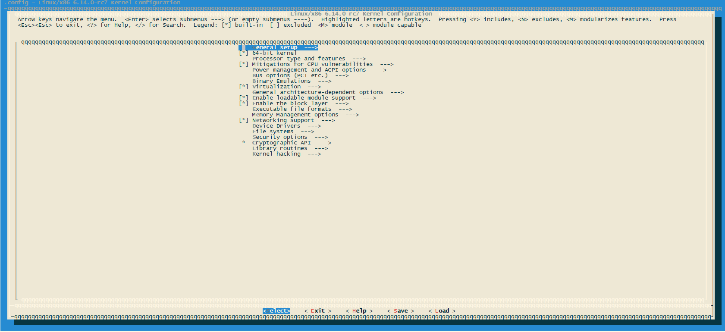
Task: Open Memory Management options
Action: tap(295, 115)
